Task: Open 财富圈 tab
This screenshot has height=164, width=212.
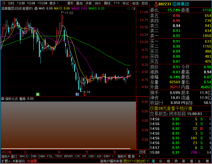Action: pyautogui.click(x=32, y=161)
